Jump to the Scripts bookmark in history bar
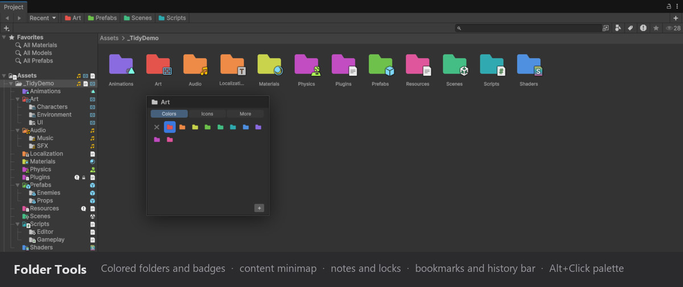The image size is (683, 287). [x=172, y=18]
